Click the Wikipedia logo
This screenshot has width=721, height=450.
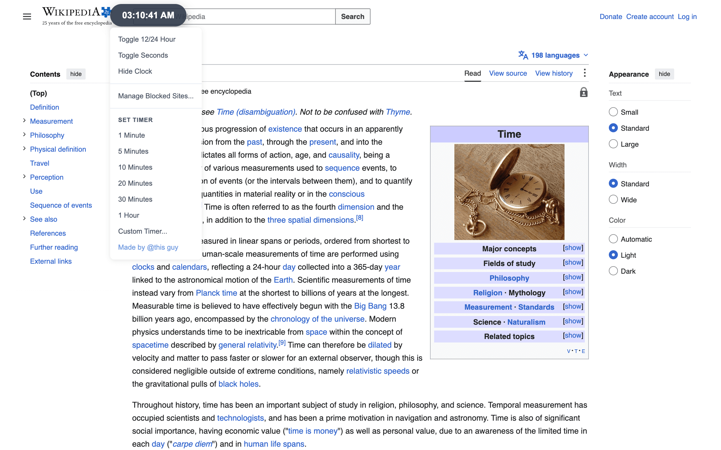tap(76, 16)
